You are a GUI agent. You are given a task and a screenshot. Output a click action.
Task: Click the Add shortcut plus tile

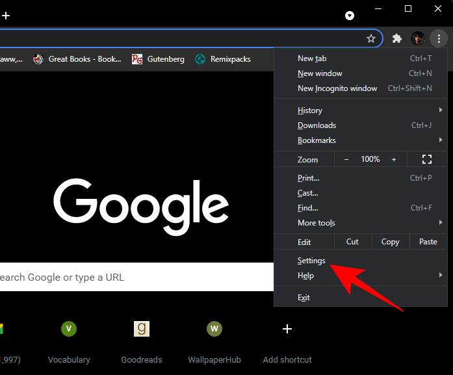[x=287, y=330]
